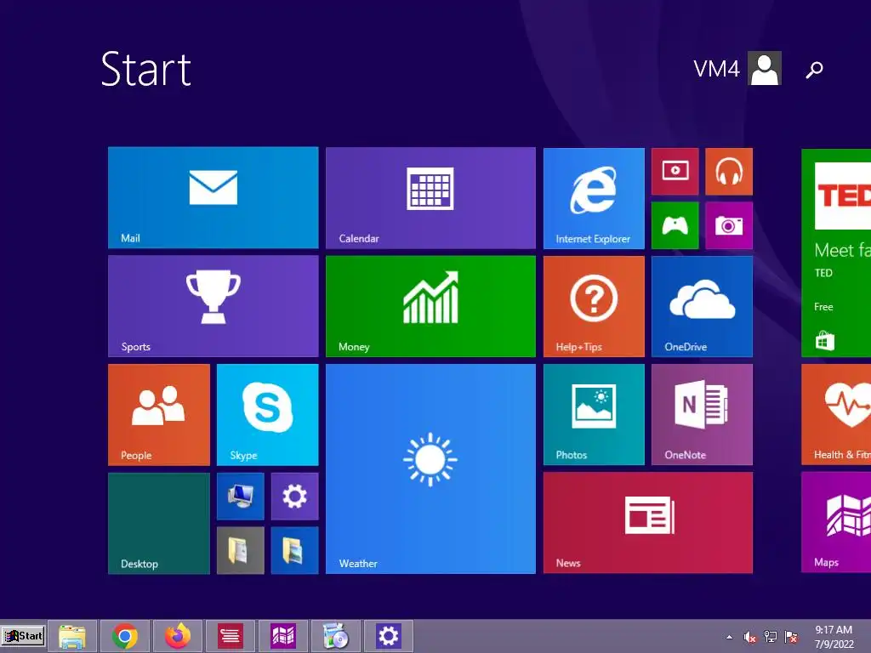The height and width of the screenshot is (653, 871).
Task: Open the Music tile with headphones
Action: coord(729,172)
